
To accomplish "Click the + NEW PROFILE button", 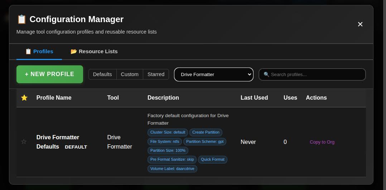I will pos(50,74).
